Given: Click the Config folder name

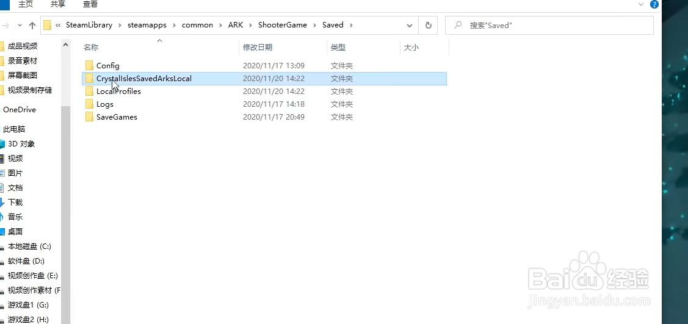Looking at the screenshot, I should pos(108,66).
